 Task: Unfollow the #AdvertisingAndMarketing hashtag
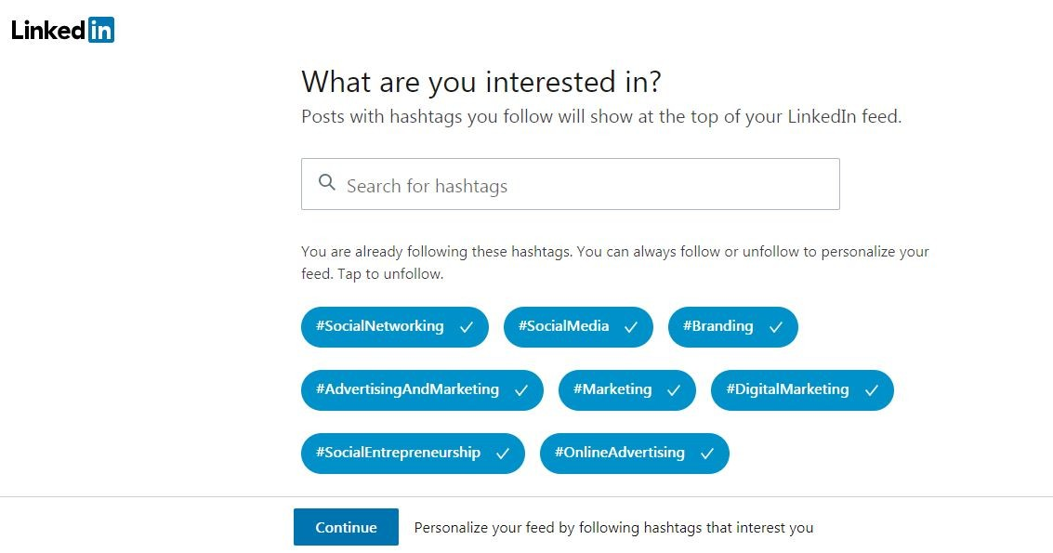422,390
